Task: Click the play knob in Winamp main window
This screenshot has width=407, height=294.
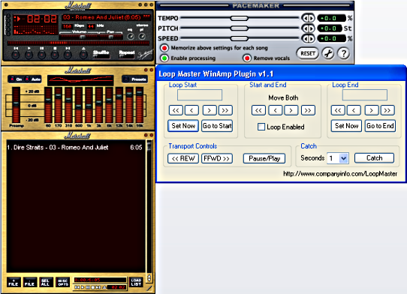Action: click(x=29, y=55)
